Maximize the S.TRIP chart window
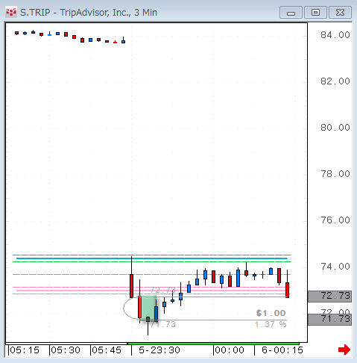The image size is (357, 363). tap(315, 13)
